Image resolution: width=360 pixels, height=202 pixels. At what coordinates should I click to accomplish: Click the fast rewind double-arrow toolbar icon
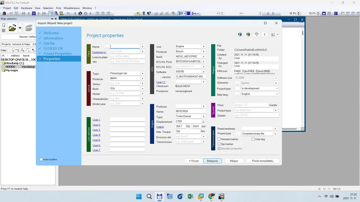click(23, 14)
